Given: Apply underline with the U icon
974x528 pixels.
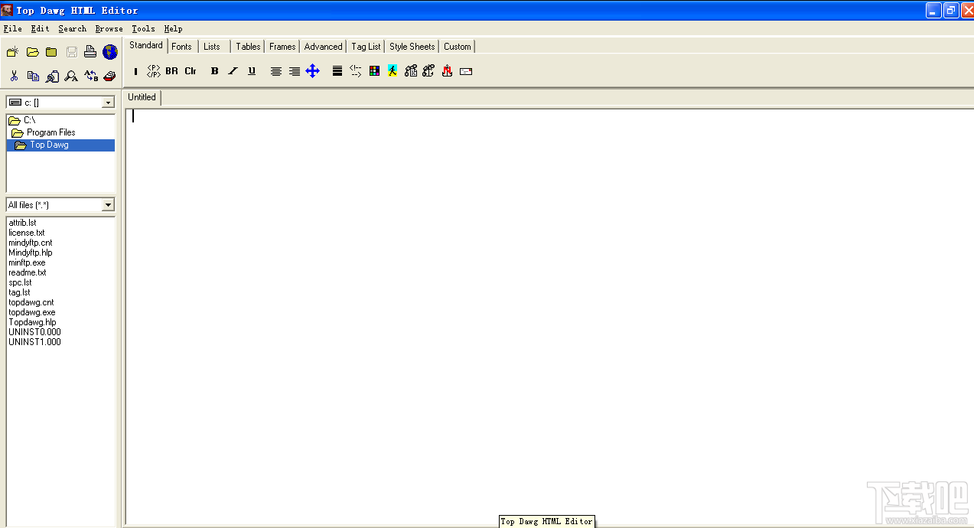Looking at the screenshot, I should 252,71.
